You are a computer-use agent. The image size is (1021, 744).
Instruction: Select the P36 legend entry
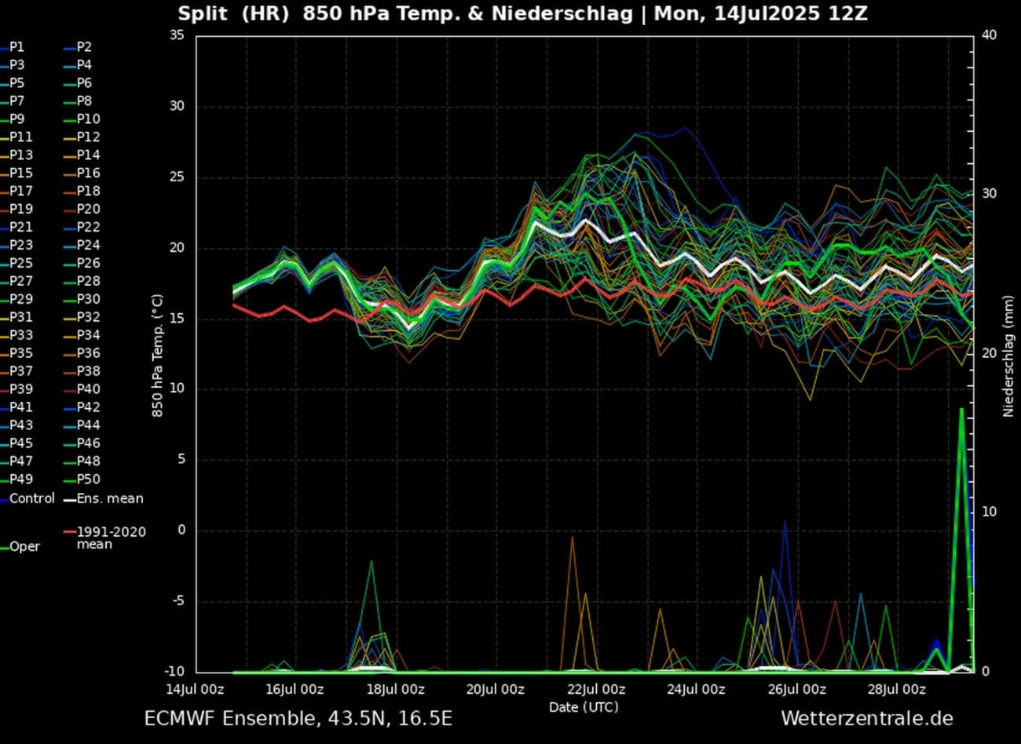87,354
